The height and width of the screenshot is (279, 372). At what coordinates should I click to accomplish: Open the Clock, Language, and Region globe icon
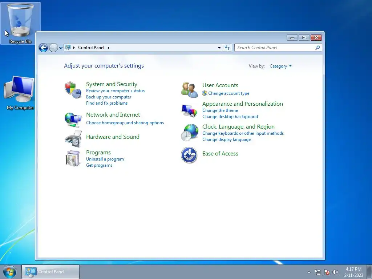pos(190,132)
